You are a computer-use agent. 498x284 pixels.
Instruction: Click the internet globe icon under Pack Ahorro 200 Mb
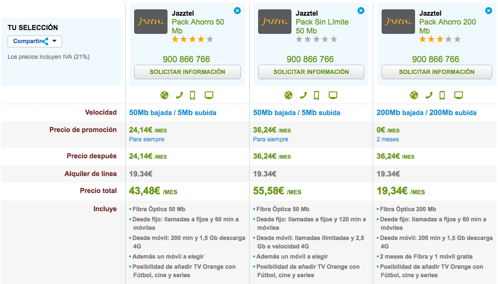414,95
